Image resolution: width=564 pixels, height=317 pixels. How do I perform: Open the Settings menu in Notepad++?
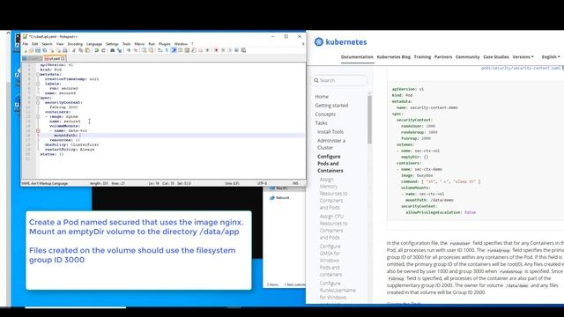click(x=112, y=44)
